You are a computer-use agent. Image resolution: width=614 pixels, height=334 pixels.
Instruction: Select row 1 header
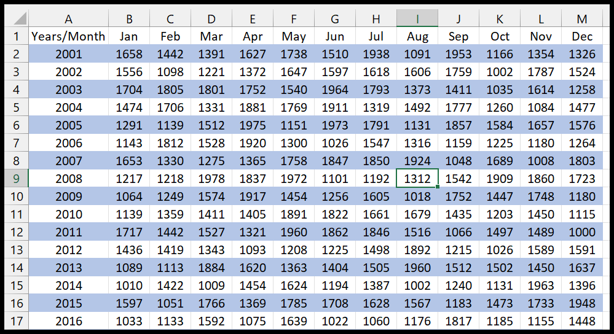pos(17,36)
